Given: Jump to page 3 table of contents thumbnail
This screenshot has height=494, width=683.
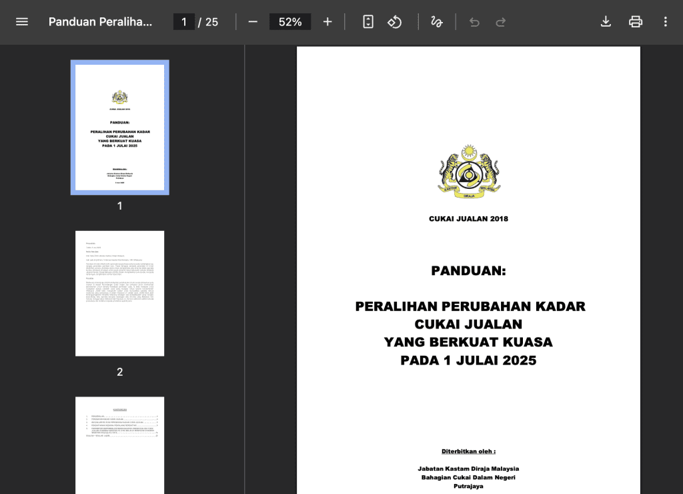Looking at the screenshot, I should click(120, 445).
